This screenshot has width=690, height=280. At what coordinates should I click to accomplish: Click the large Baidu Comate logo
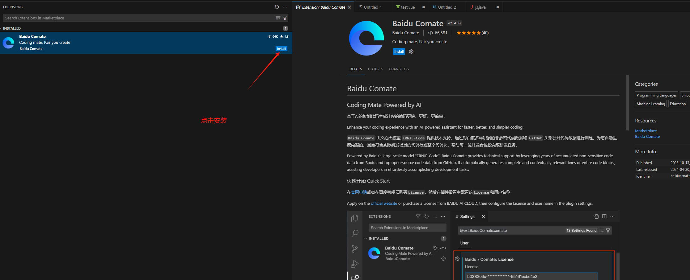pos(366,38)
